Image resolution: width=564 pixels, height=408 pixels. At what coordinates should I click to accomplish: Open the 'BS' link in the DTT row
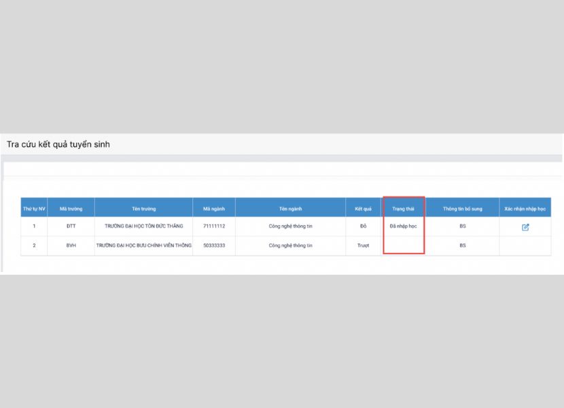(x=462, y=226)
